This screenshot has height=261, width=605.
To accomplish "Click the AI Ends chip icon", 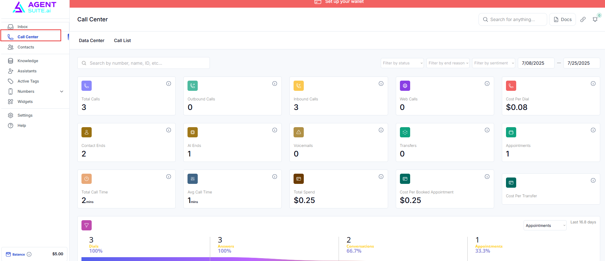I will pyautogui.click(x=193, y=132).
